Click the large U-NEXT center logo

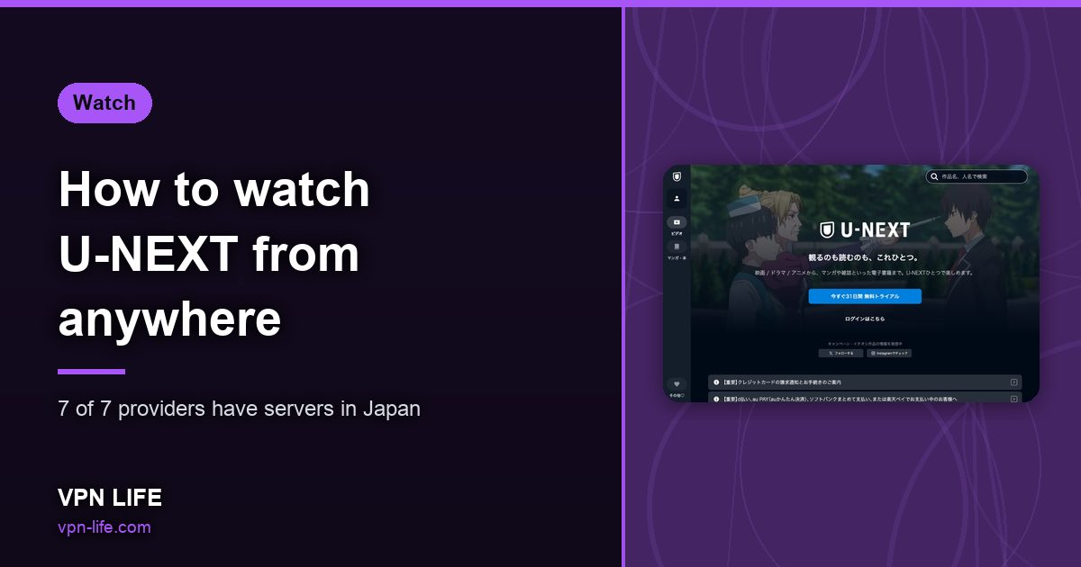pyautogui.click(x=865, y=229)
